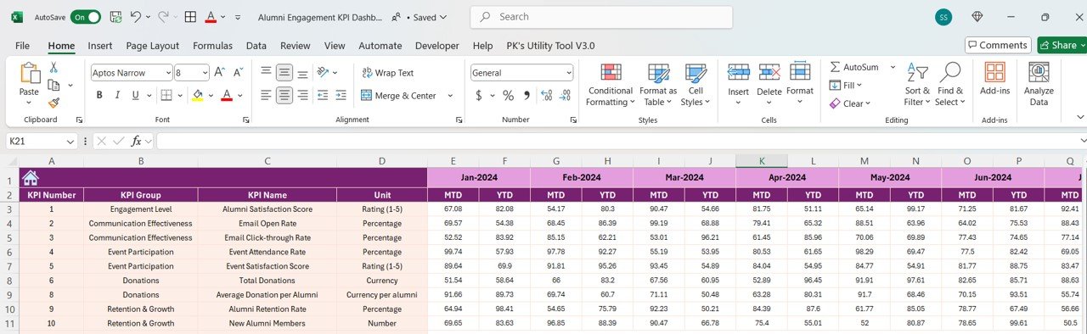1087x334 pixels.
Task: Click the Analyze Data icon
Action: (x=1039, y=85)
